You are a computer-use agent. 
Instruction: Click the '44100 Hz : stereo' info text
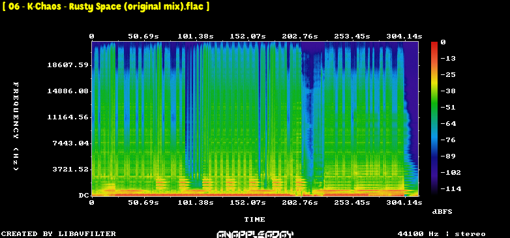pos(442,234)
